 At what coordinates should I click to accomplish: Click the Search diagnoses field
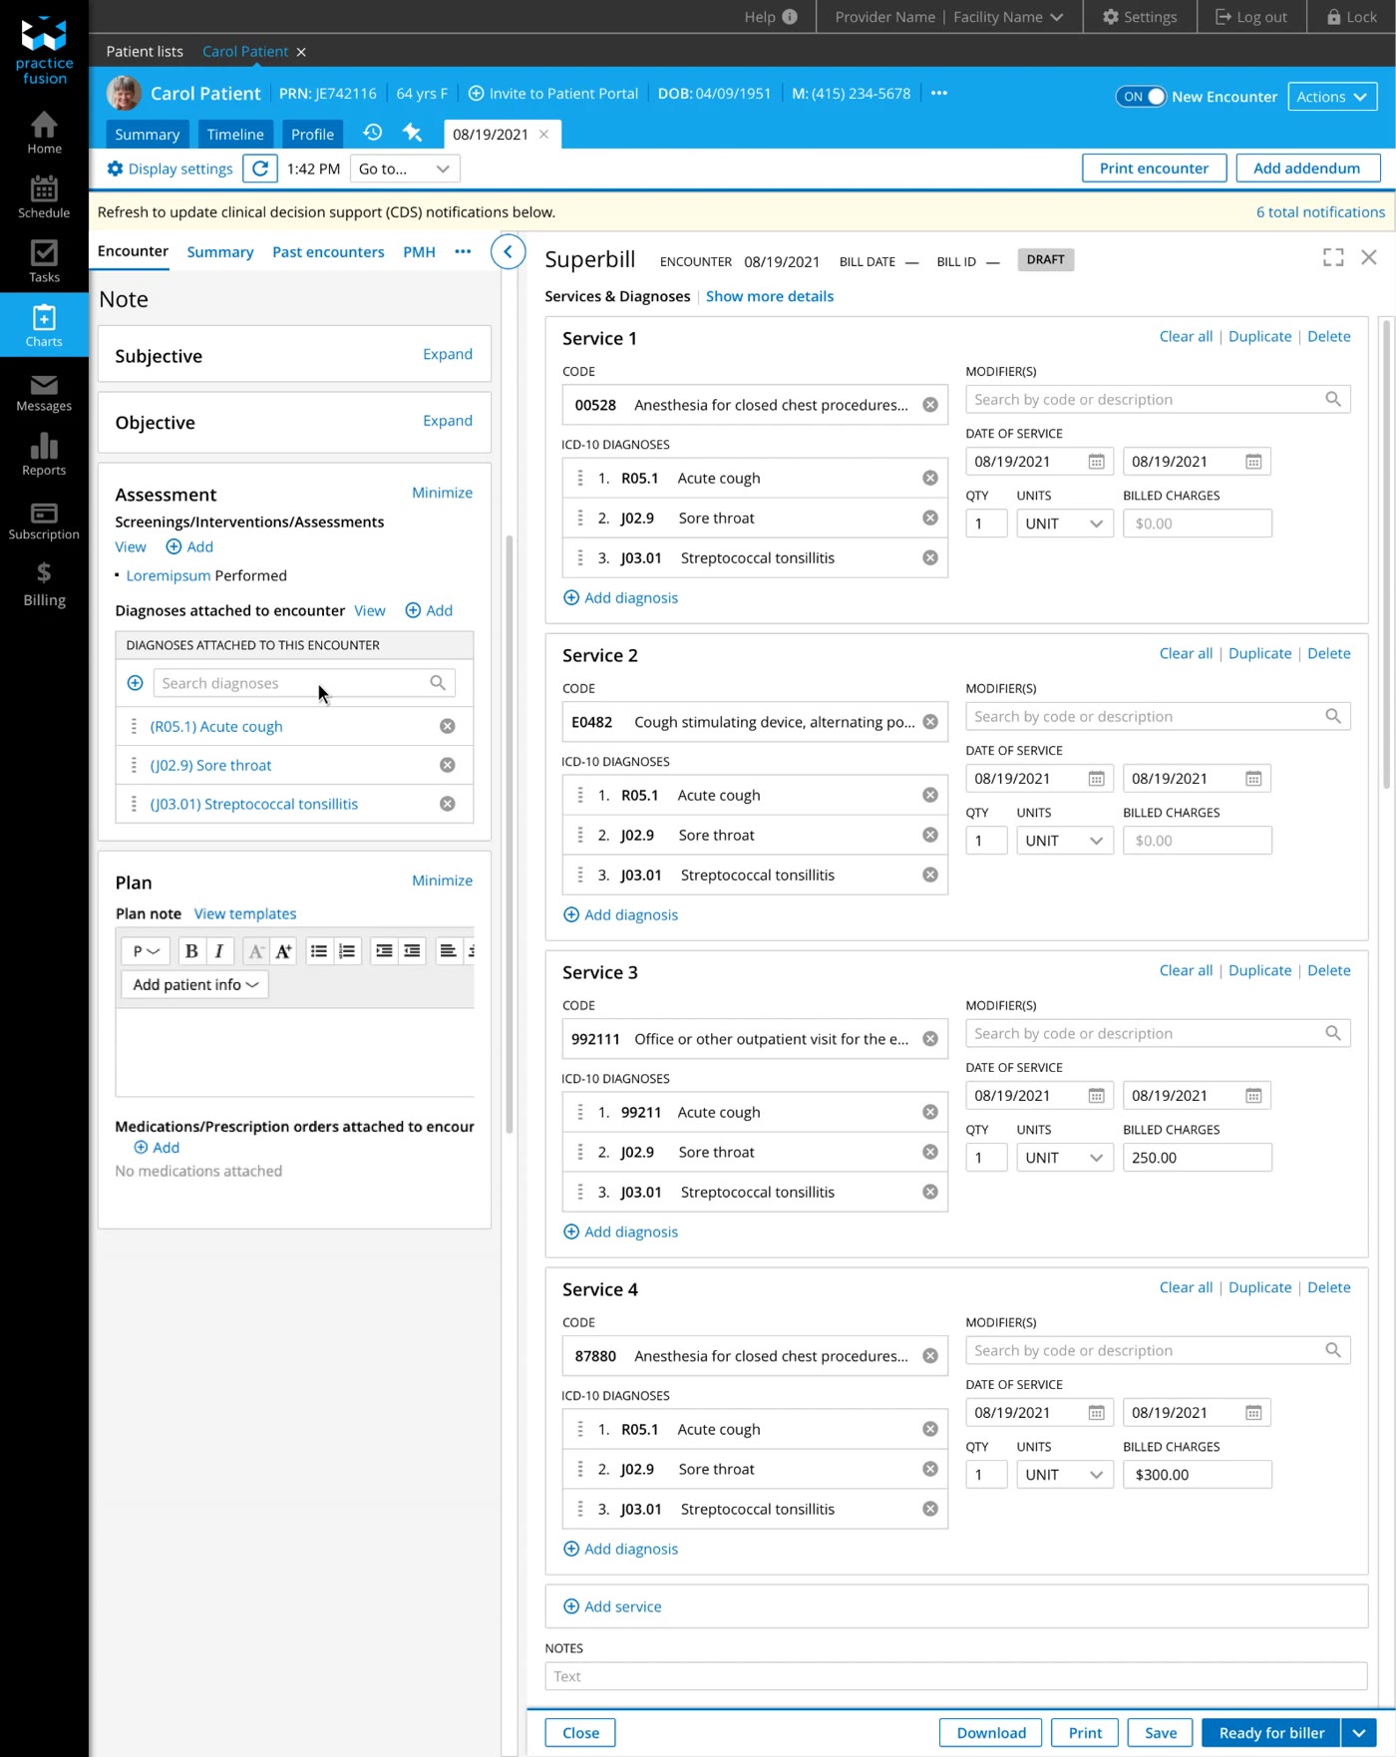pyautogui.click(x=304, y=683)
